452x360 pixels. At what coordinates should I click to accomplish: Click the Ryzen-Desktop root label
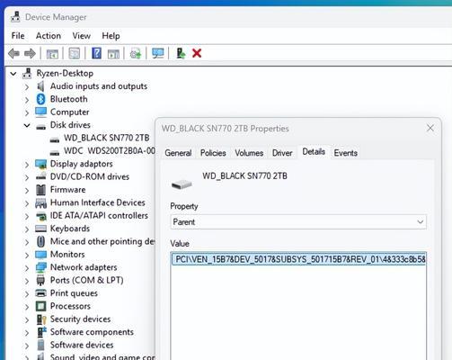(x=65, y=73)
